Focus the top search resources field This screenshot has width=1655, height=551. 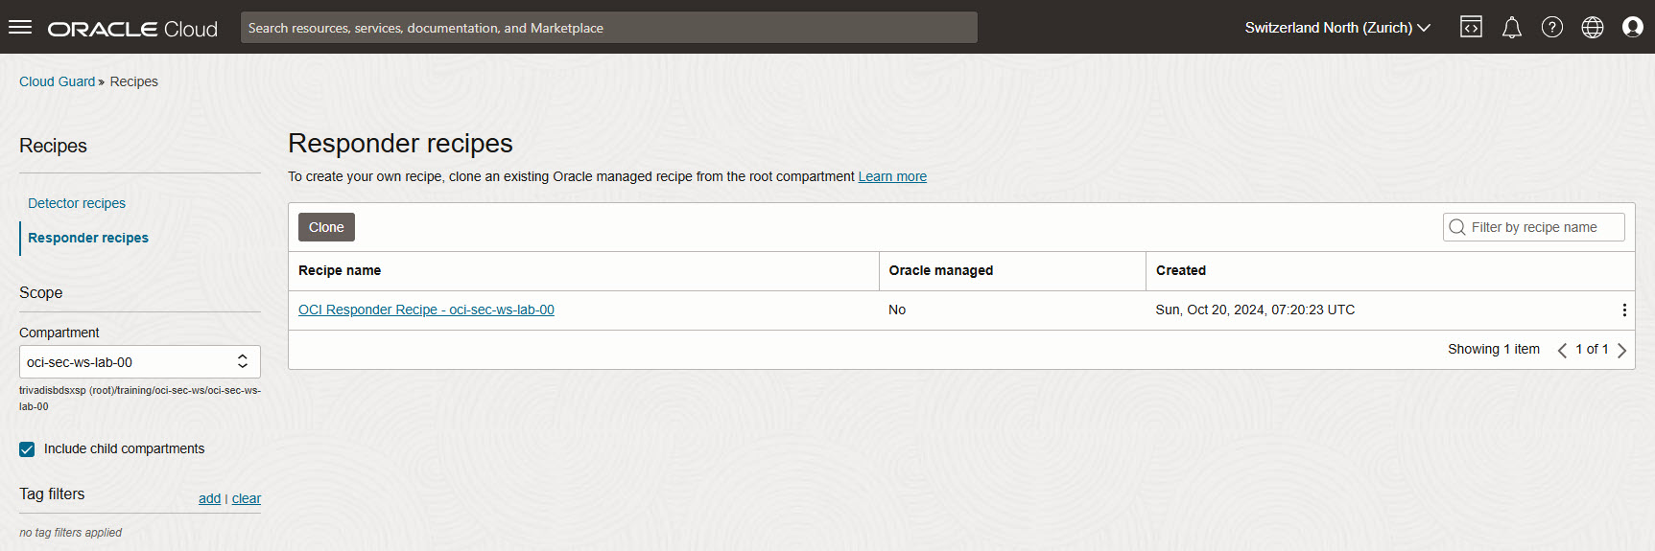pos(609,28)
